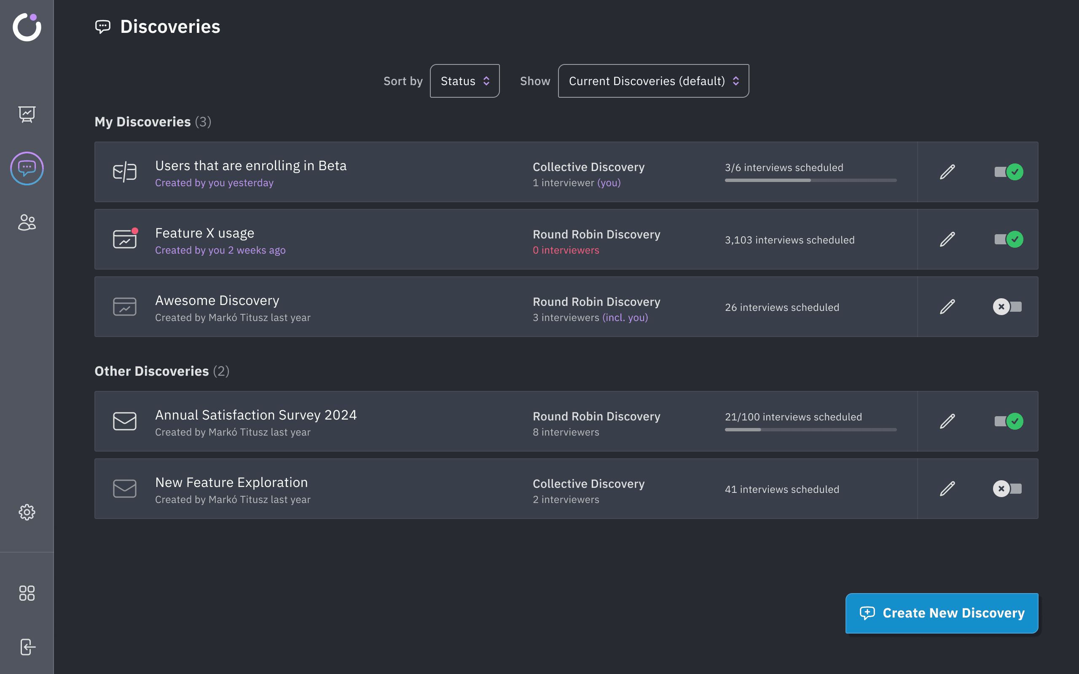Image resolution: width=1079 pixels, height=674 pixels.
Task: Open Feature X usage discovery row
Action: tap(205, 233)
